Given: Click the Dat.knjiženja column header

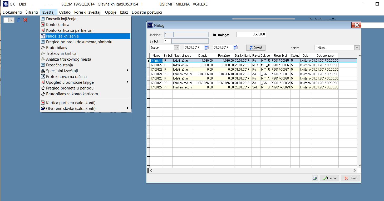Looking at the screenshot, I should [243, 56].
